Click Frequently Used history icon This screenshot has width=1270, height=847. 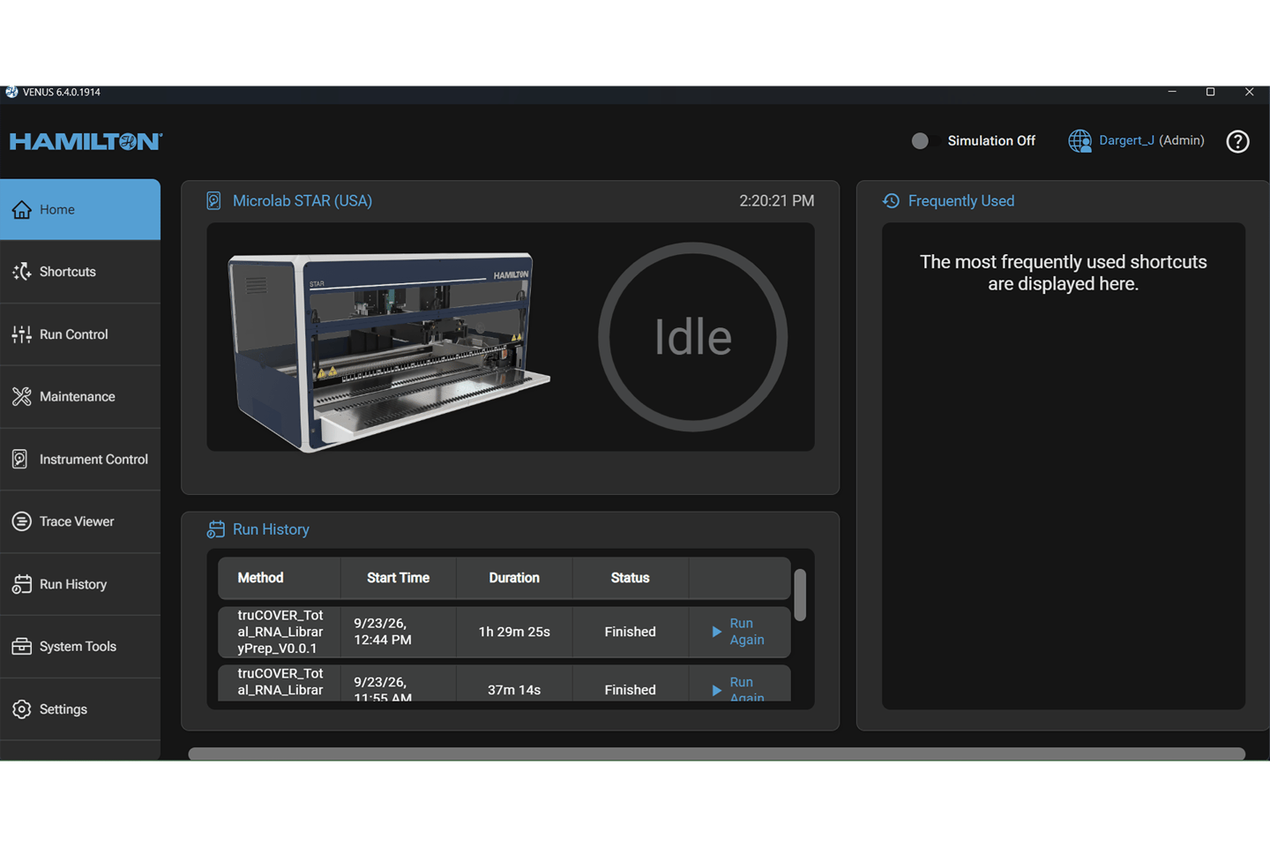click(x=891, y=201)
